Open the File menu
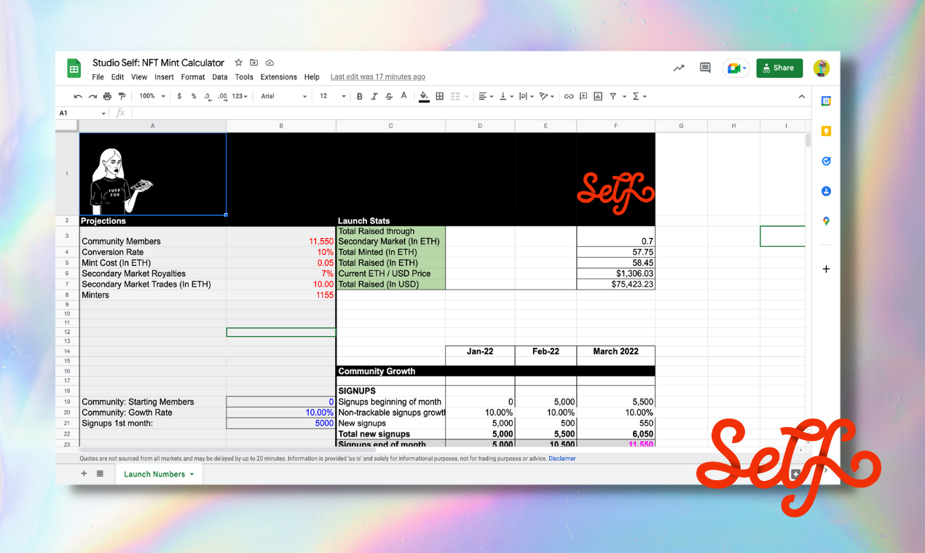The height and width of the screenshot is (553, 925). click(98, 77)
